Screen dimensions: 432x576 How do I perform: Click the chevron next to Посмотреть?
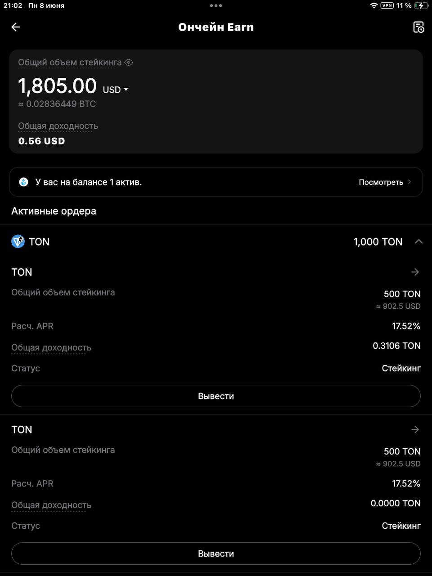(x=409, y=182)
